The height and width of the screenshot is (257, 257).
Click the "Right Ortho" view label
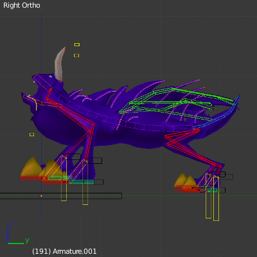click(x=22, y=5)
